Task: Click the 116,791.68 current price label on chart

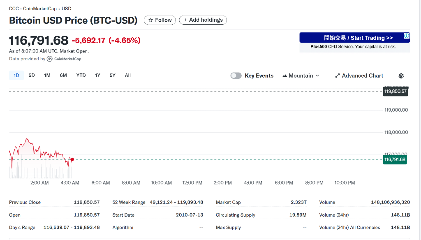Action: point(395,160)
